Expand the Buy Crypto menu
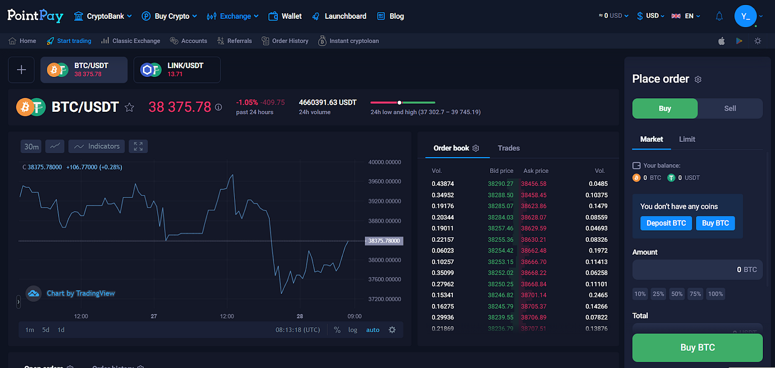Screen dimensions: 775x368 coord(169,16)
